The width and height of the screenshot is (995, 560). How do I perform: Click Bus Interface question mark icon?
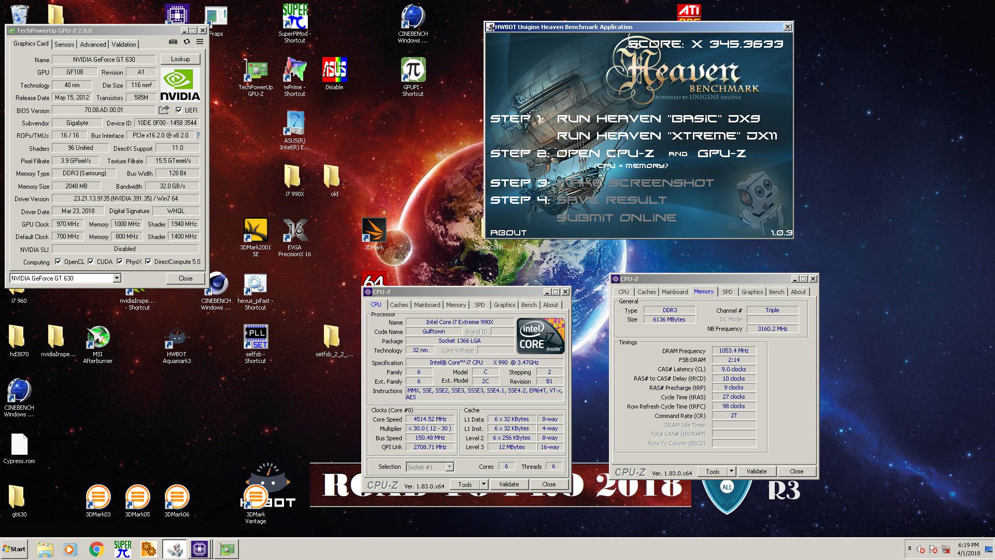[197, 135]
